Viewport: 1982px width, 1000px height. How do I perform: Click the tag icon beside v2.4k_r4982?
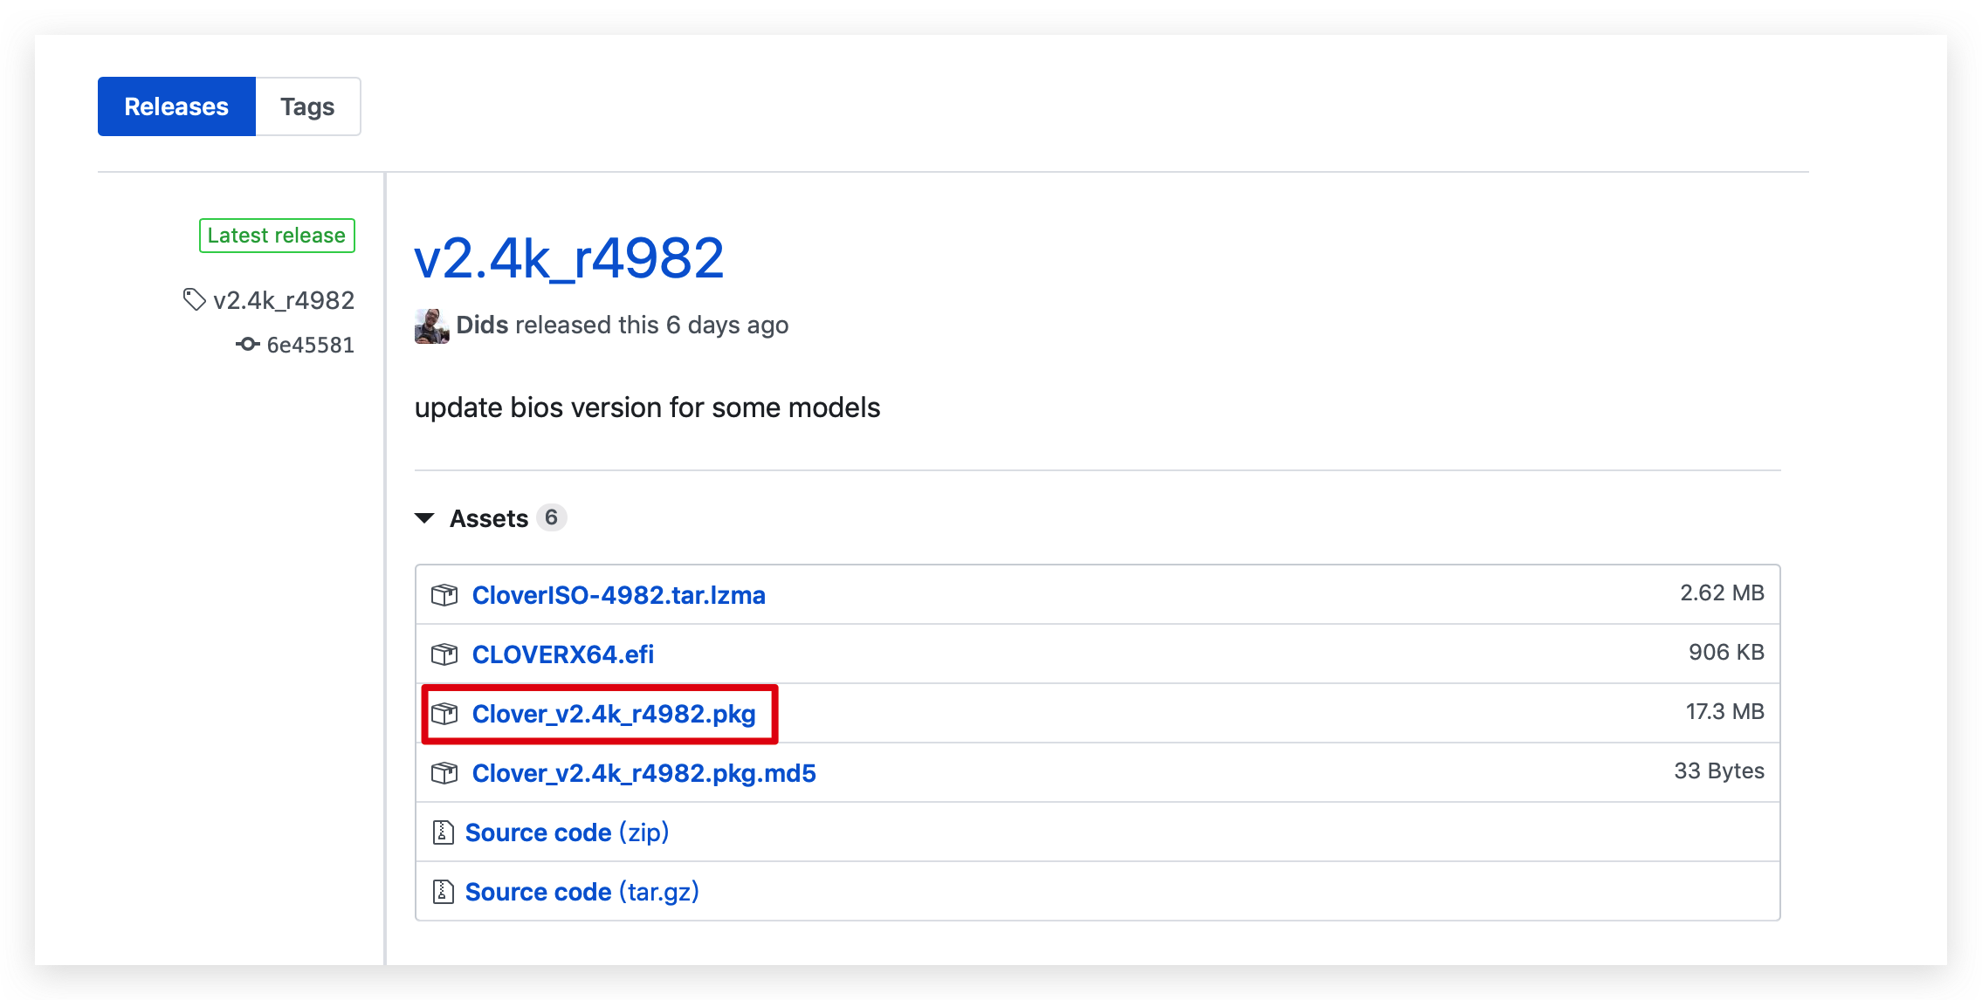[x=194, y=299]
